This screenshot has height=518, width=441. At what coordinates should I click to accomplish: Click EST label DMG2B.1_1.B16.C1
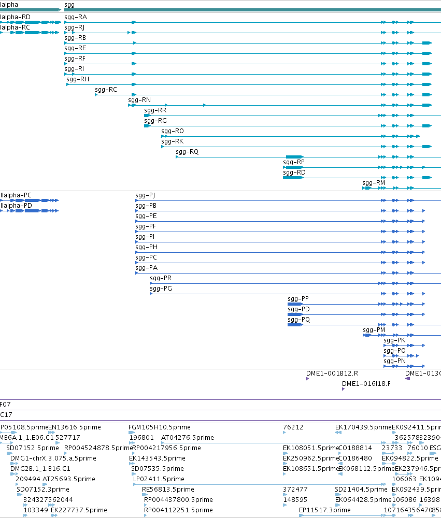tap(40, 469)
